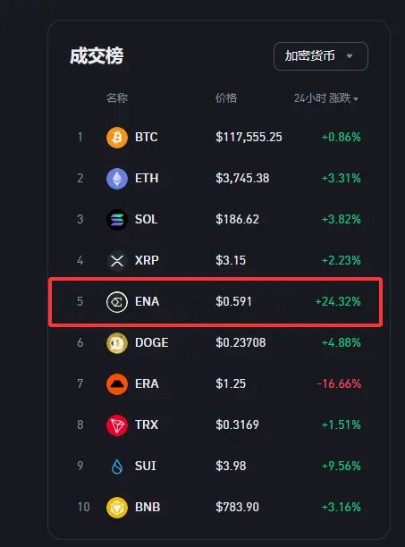Open the rank 10 BNB row label
The image size is (405, 547).
click(x=148, y=508)
